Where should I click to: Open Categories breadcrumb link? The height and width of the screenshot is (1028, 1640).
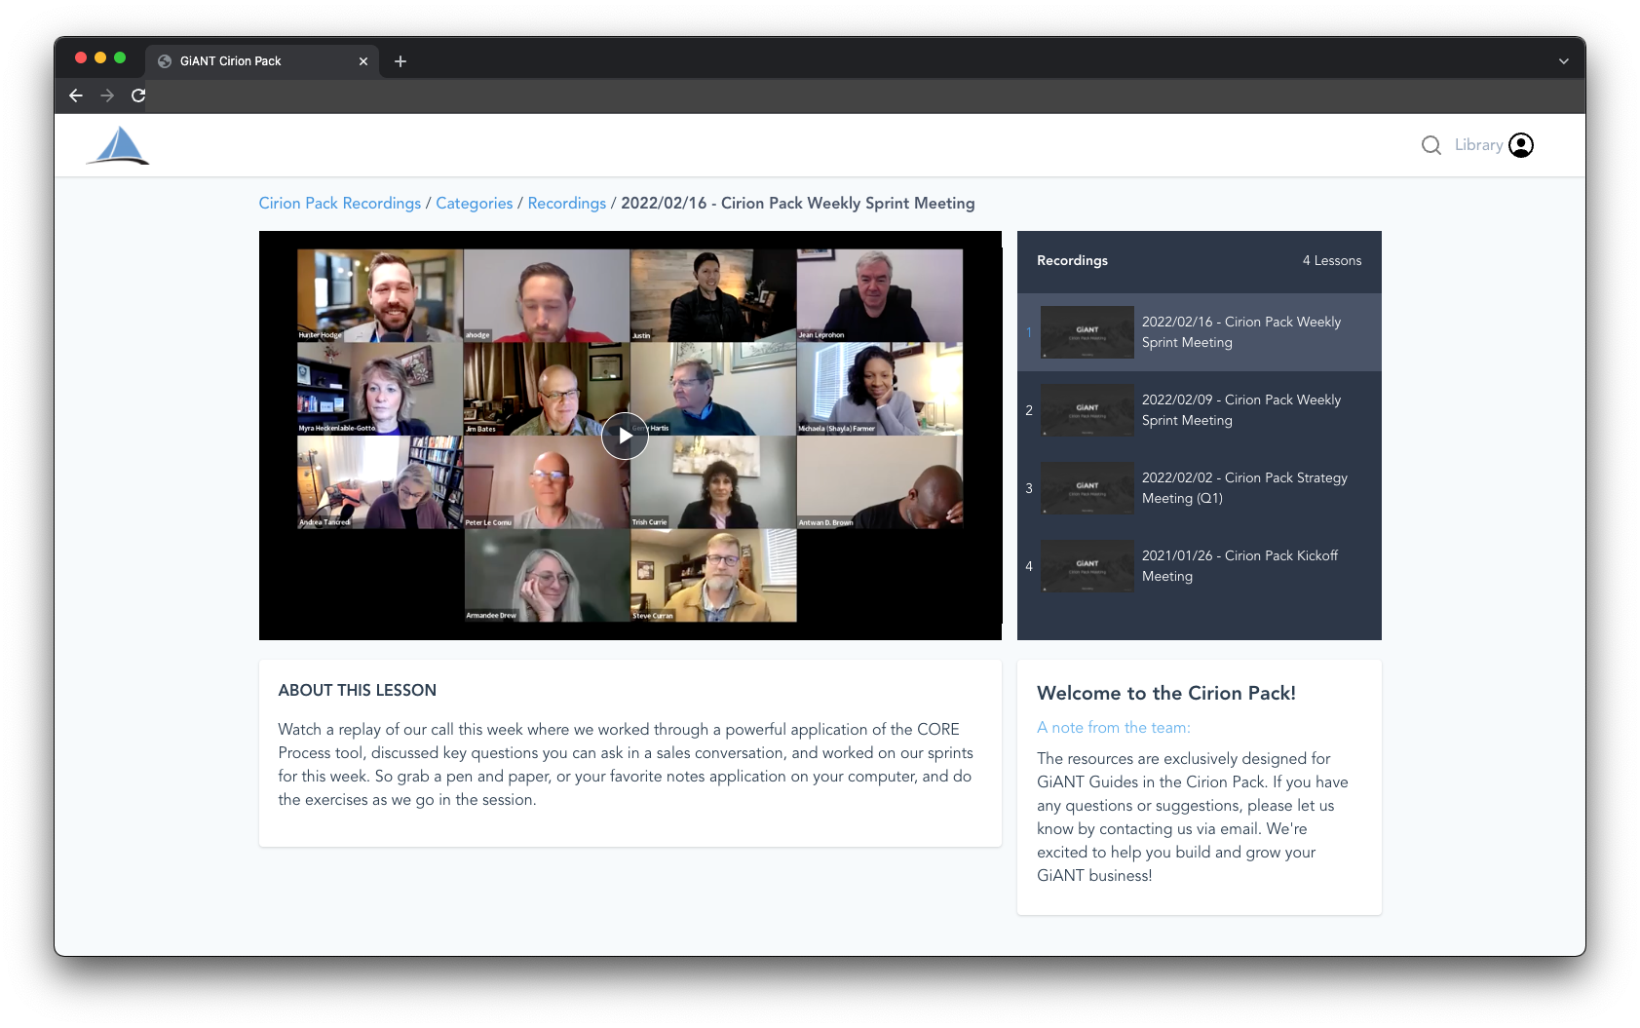pyautogui.click(x=474, y=203)
